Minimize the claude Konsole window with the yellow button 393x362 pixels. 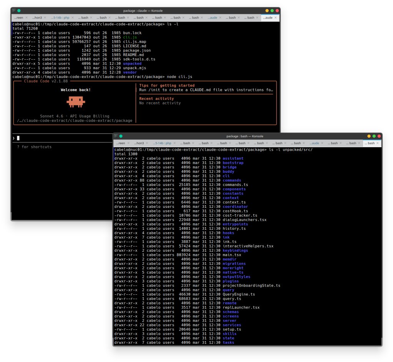coord(267,10)
